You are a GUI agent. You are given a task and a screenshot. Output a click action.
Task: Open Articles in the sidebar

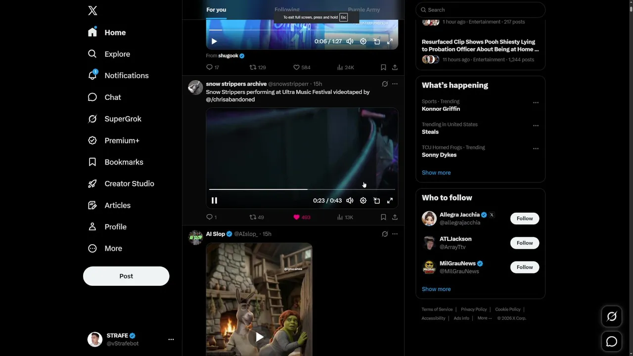[x=110, y=205]
